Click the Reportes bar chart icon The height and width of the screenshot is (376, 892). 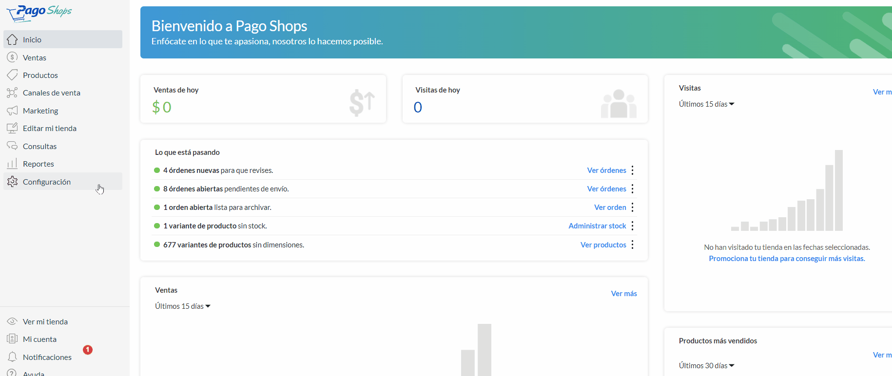(x=12, y=164)
